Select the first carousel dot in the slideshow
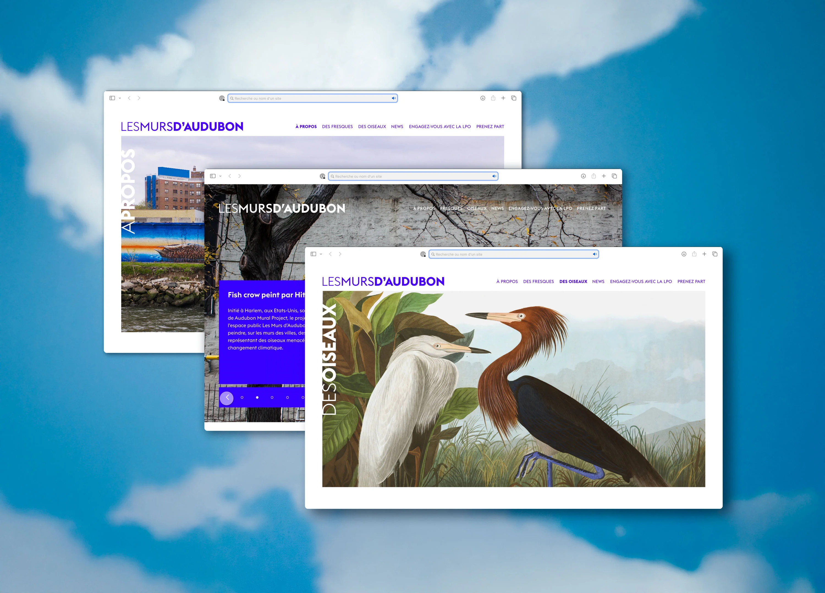The image size is (825, 593). click(x=242, y=397)
